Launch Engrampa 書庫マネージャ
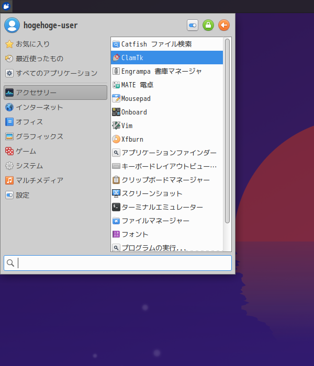Screen dimensions: 314x366 point(167,71)
